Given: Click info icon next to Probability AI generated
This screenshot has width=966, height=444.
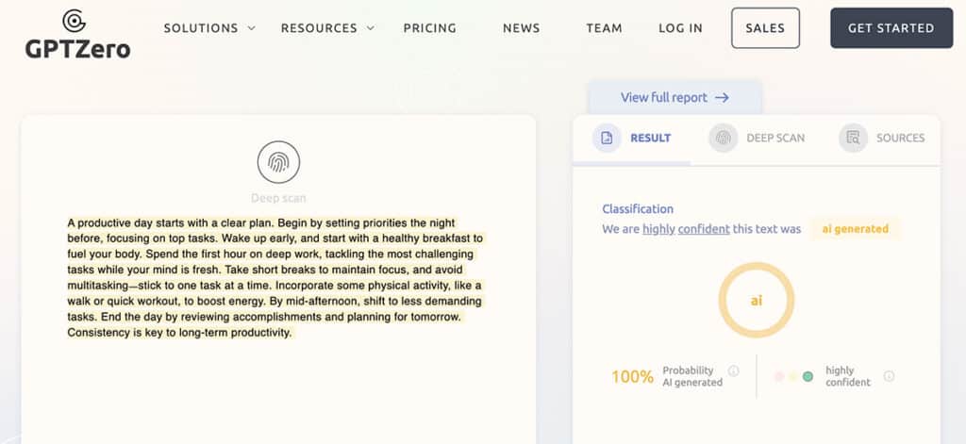Looking at the screenshot, I should click(733, 370).
